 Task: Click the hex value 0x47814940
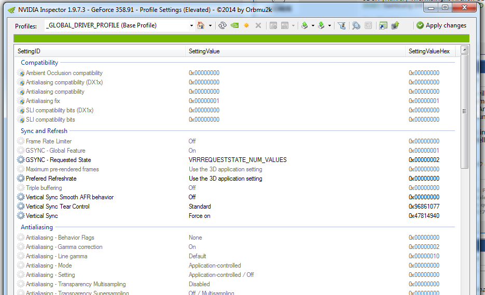coord(424,216)
